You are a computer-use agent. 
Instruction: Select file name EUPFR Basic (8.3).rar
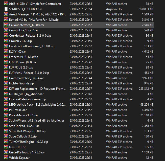[23, 62]
